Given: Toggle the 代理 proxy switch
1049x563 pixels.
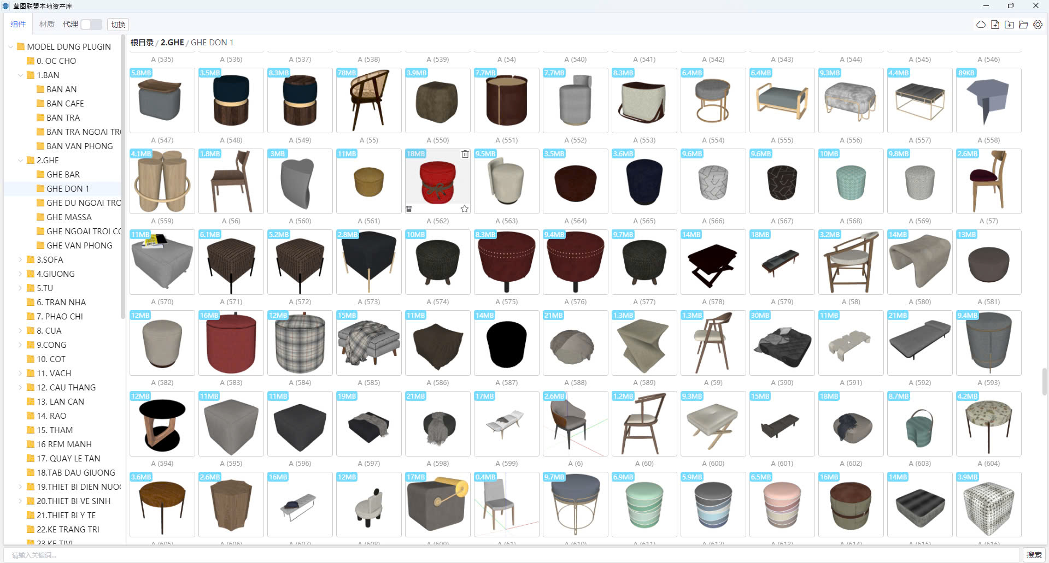Looking at the screenshot, I should coord(91,25).
